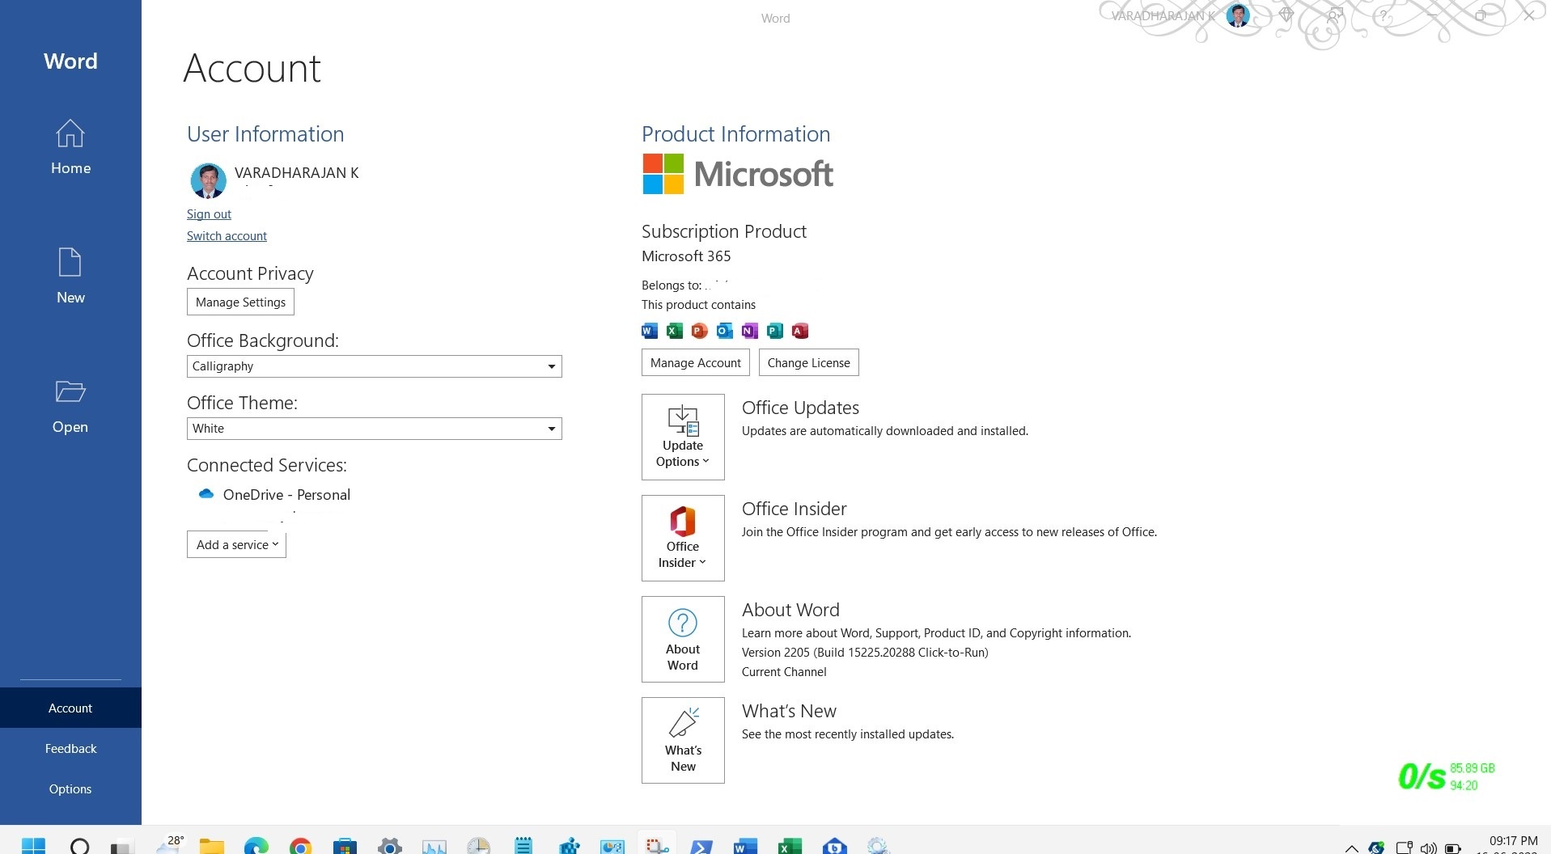Screen dimensions: 1551x854
Task: Click the diamond premium icon in title bar
Action: click(1286, 15)
